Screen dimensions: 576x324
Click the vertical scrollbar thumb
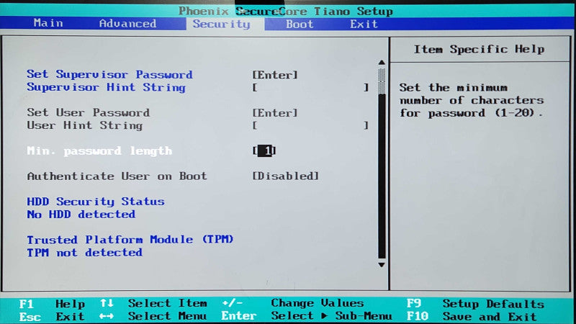tap(382, 81)
